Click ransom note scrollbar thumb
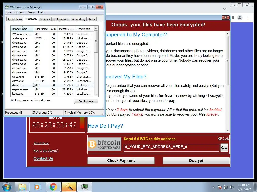257x192 pixels. click(x=227, y=61)
